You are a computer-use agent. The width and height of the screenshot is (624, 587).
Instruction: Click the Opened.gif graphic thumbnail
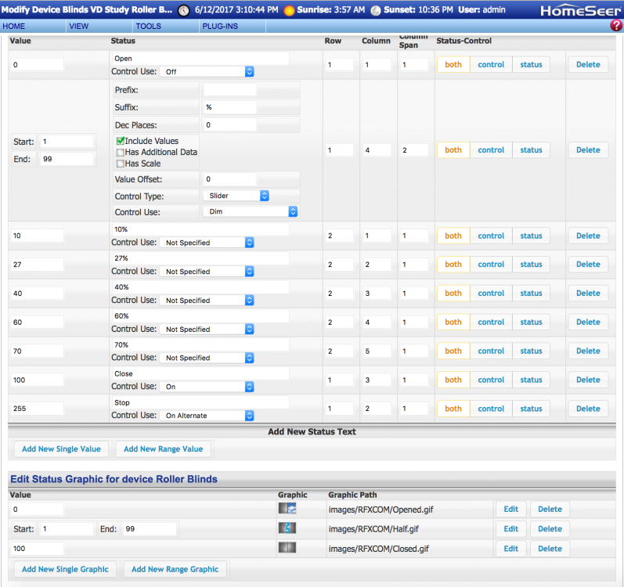287,509
